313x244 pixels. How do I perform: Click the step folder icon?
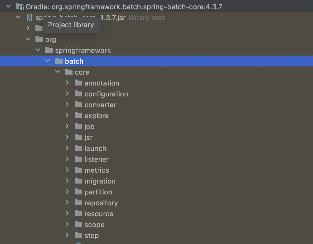pos(78,235)
